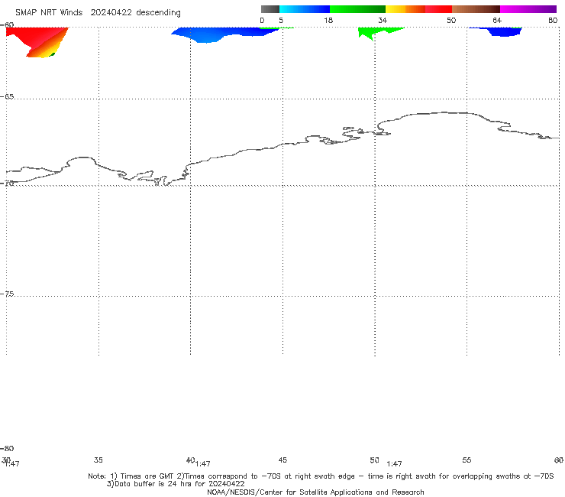Click the title text "SMAP NRT Winds"
This screenshot has width=565, height=497.
(x=49, y=12)
